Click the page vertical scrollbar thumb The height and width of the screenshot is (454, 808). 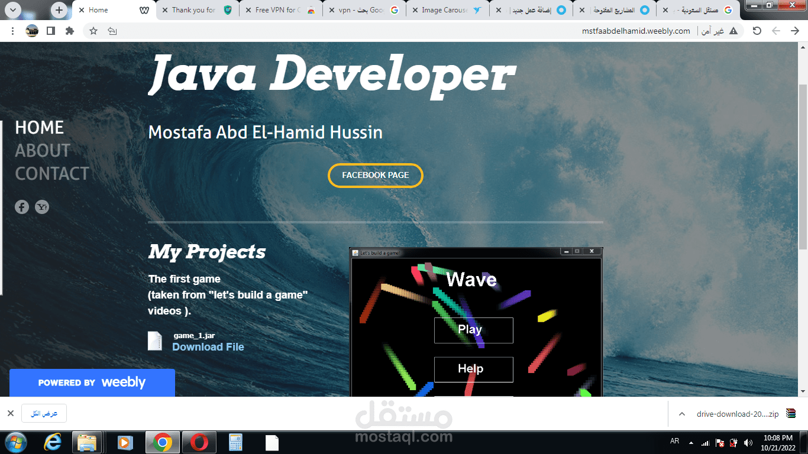803,167
